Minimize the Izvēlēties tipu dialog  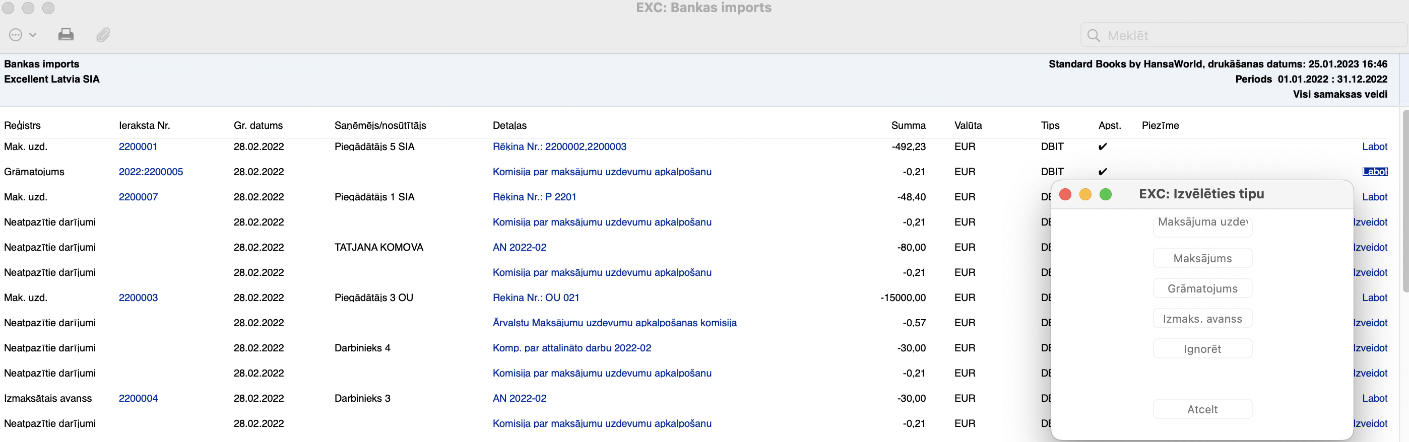click(1085, 194)
